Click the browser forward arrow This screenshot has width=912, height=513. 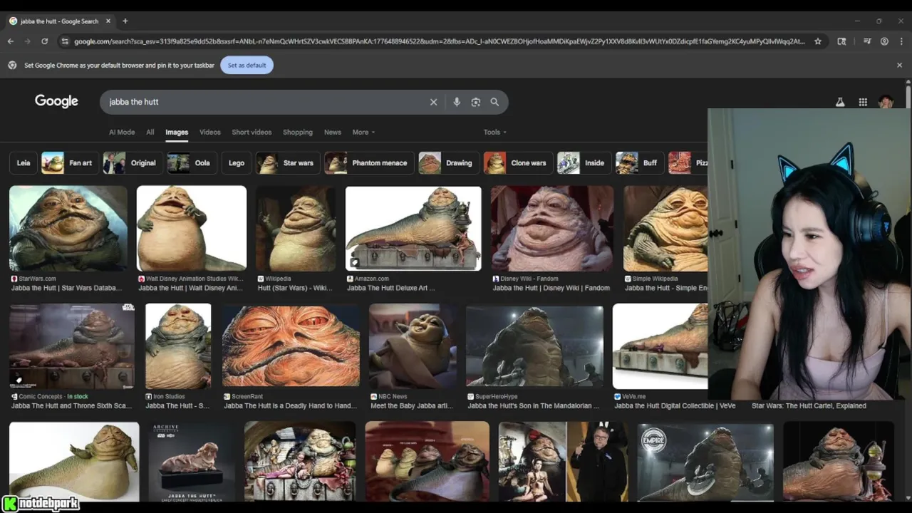(x=28, y=41)
